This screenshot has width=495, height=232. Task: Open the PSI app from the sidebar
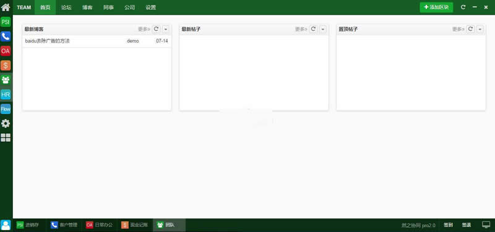pos(6,22)
